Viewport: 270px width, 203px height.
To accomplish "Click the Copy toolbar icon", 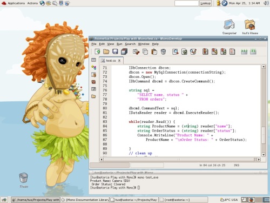I will point(145,52).
